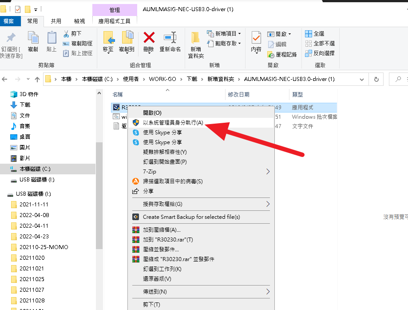Switch to the Share (共用) tab
The width and height of the screenshot is (408, 310).
(56, 21)
